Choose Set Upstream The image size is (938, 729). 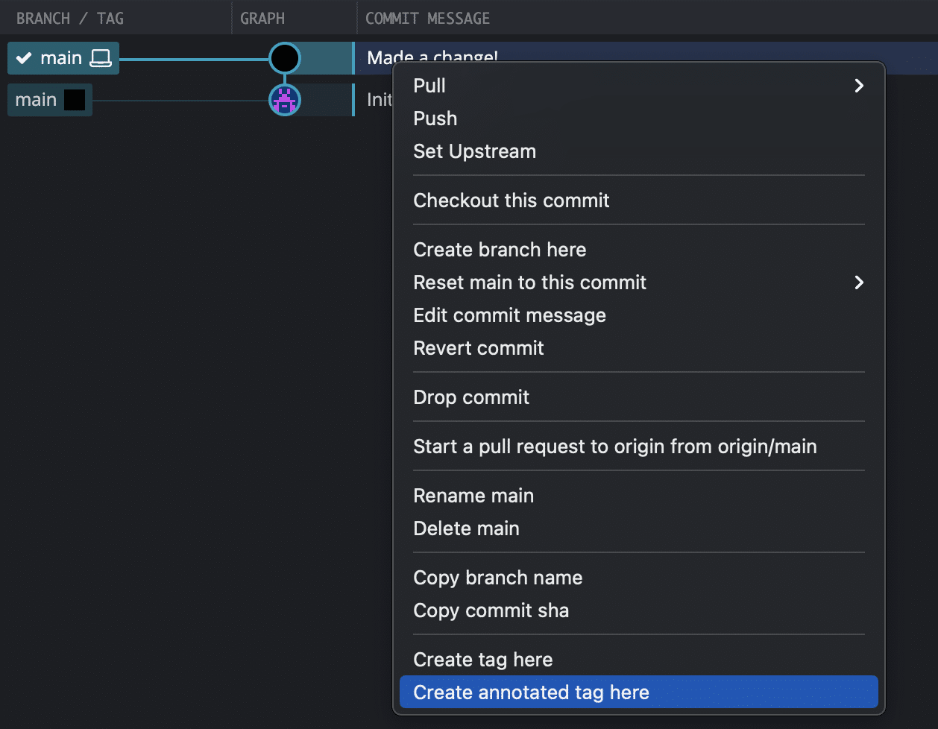474,151
